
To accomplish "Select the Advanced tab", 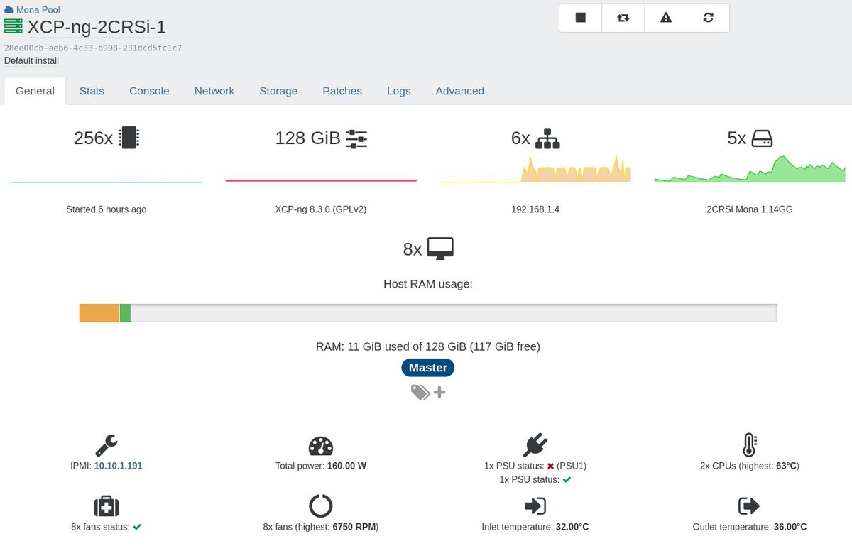I will (459, 91).
